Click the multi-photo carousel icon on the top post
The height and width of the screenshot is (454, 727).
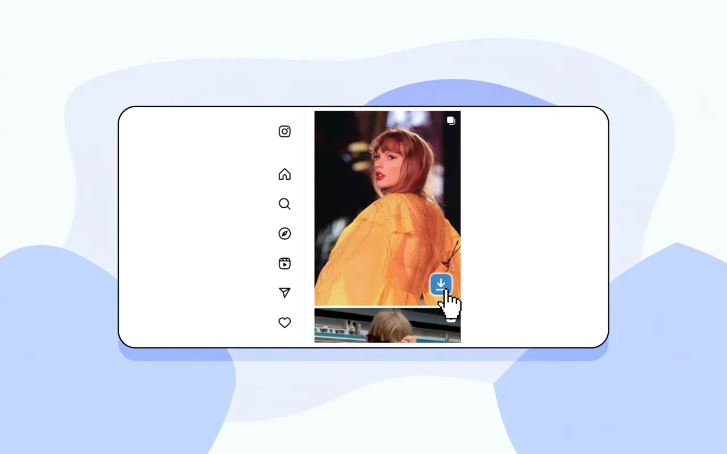click(x=451, y=121)
